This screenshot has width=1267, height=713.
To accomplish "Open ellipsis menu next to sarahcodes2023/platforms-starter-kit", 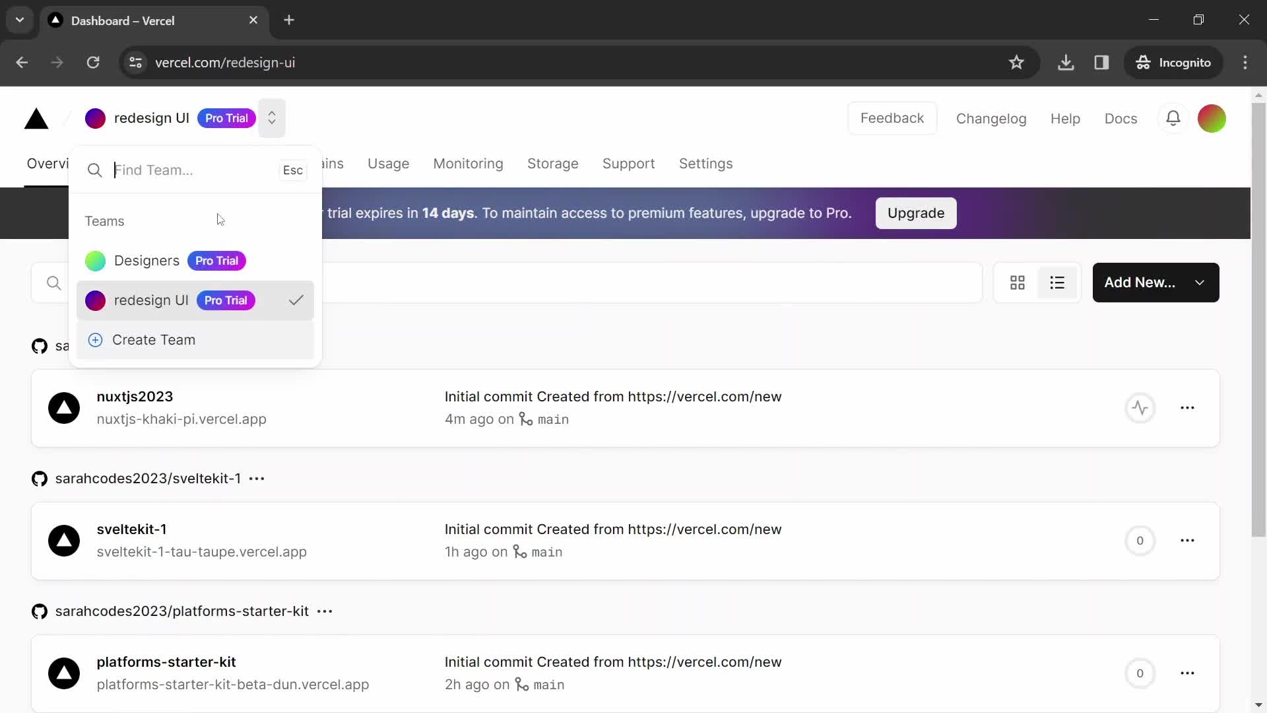I will tap(325, 611).
